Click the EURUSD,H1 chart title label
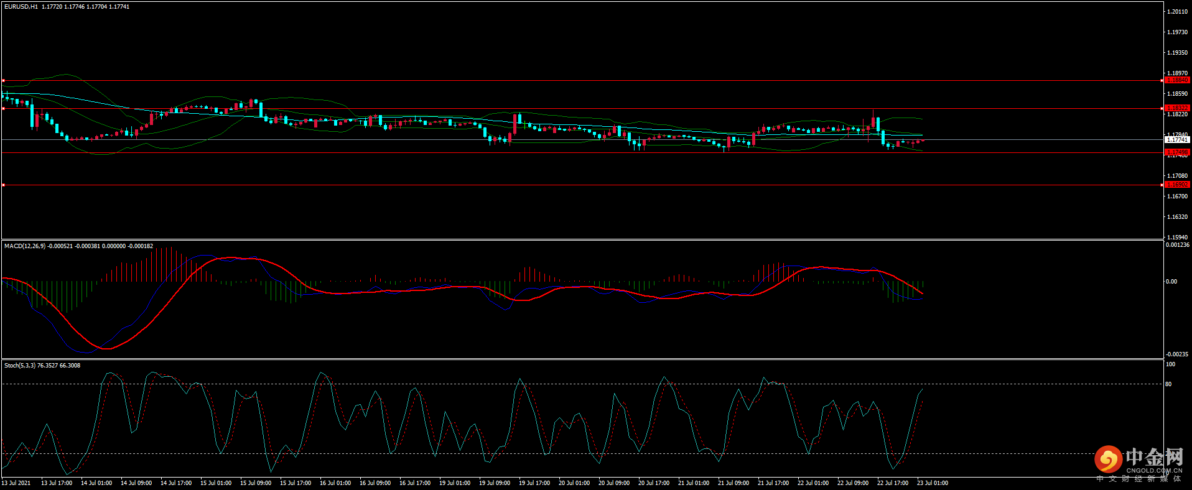Screen dimensions: 1192x490 click(21, 7)
